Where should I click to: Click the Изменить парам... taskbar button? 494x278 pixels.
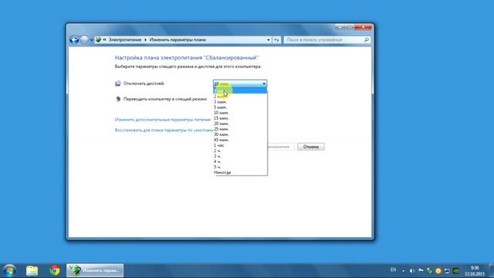click(95, 270)
